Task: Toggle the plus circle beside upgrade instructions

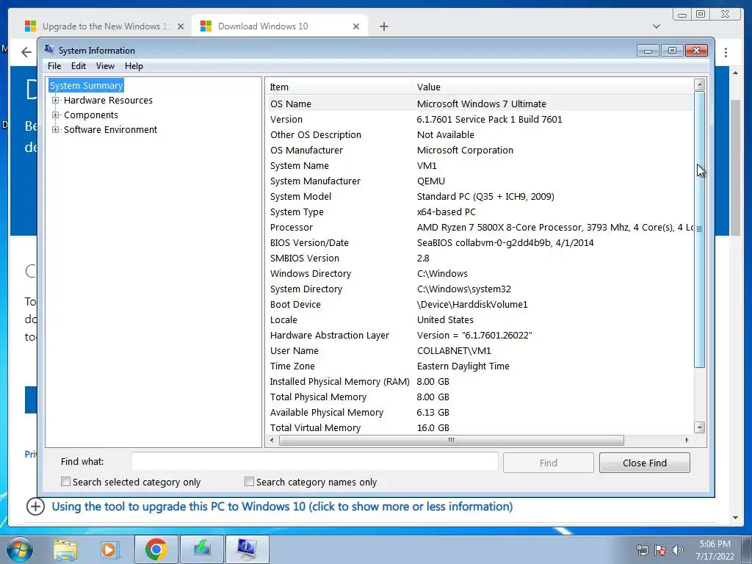Action: 35,507
